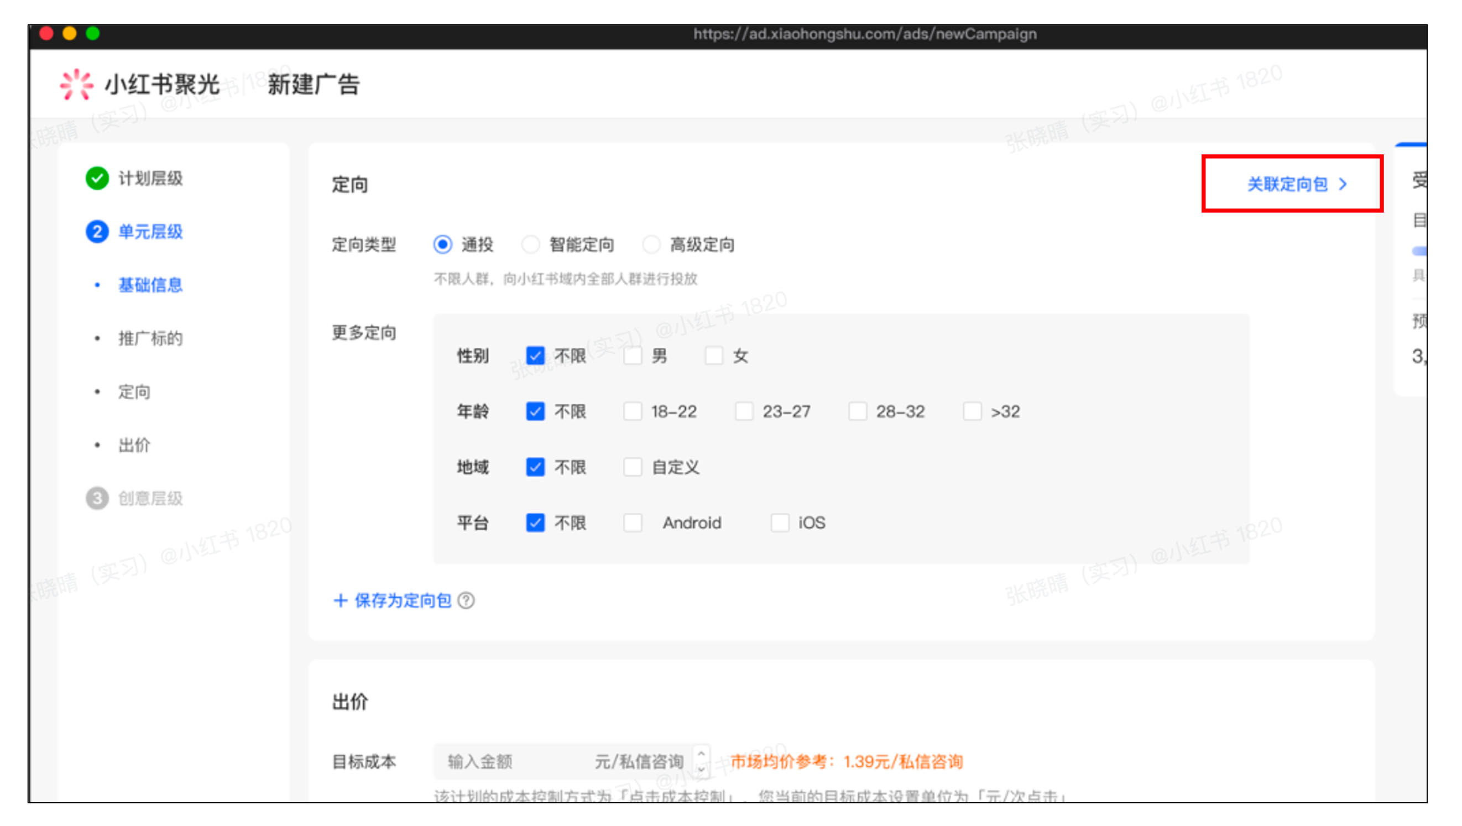Screen dimensions: 1462x826
Task: Check the 男 gender checkbox
Action: 632,356
